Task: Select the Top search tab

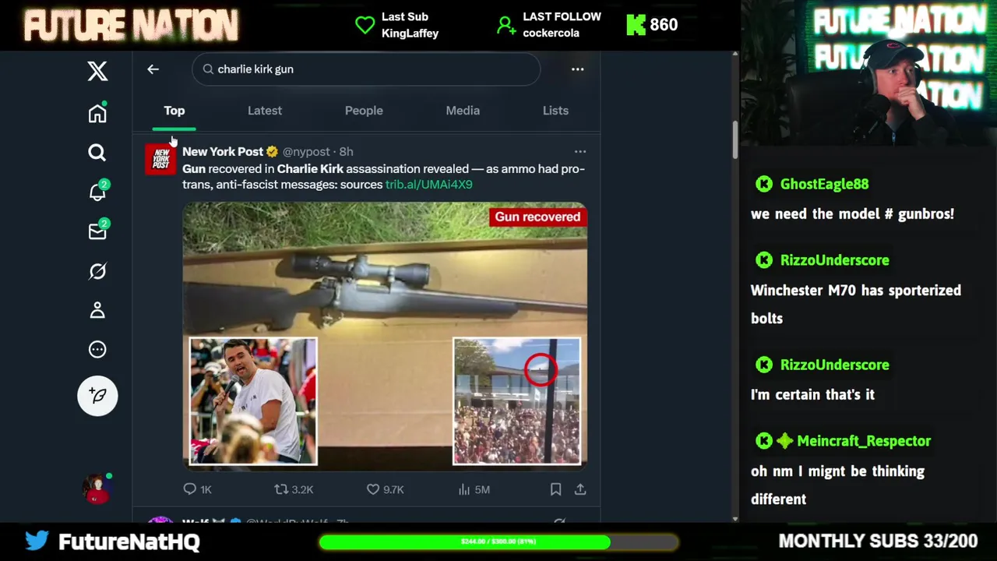Action: point(174,111)
